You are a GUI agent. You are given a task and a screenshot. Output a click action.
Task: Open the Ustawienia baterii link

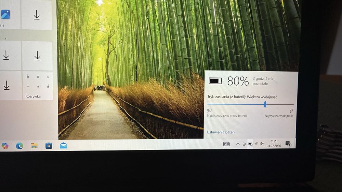221,132
